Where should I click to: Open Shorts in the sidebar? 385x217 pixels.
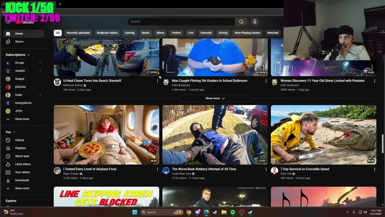coord(23,42)
